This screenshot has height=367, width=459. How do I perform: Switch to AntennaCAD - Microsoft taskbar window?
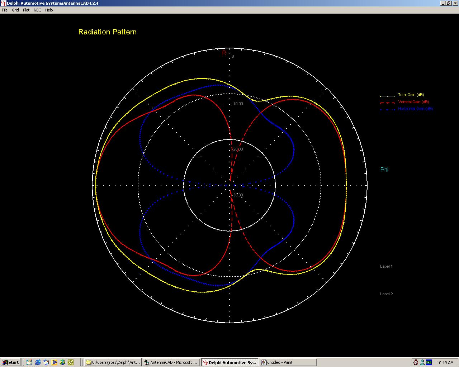tap(171, 362)
